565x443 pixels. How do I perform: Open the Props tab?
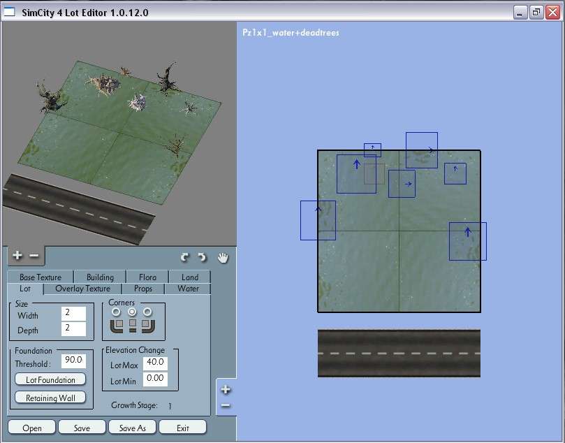pos(143,289)
